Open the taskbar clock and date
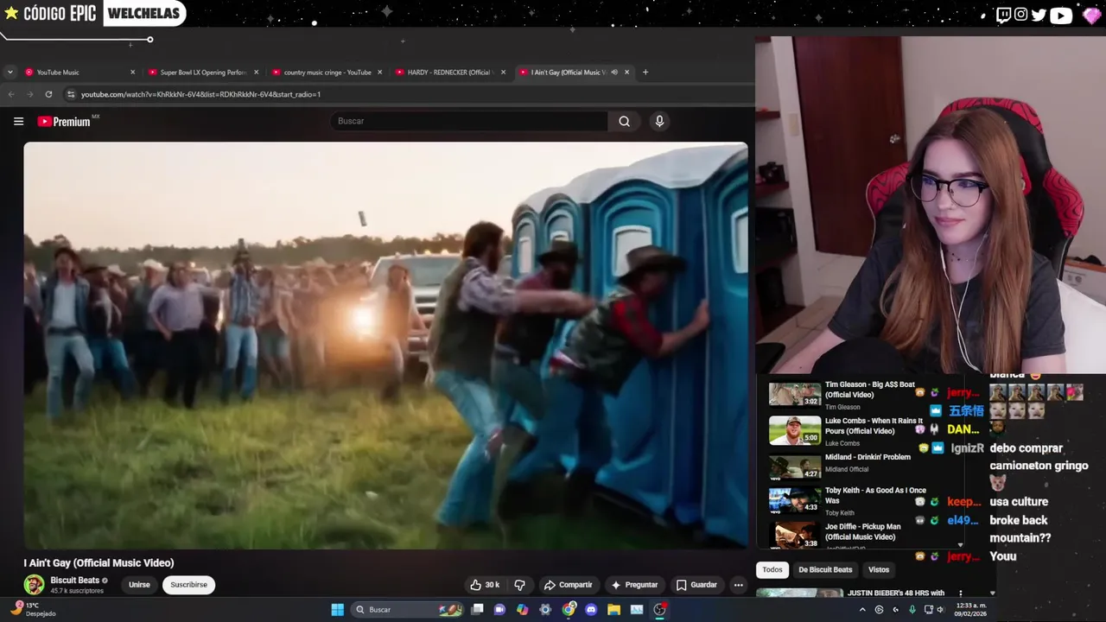Viewport: 1106px width, 622px height. (x=972, y=609)
